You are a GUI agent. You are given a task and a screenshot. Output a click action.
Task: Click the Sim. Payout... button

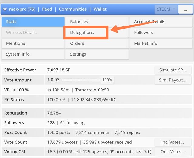click(x=172, y=80)
